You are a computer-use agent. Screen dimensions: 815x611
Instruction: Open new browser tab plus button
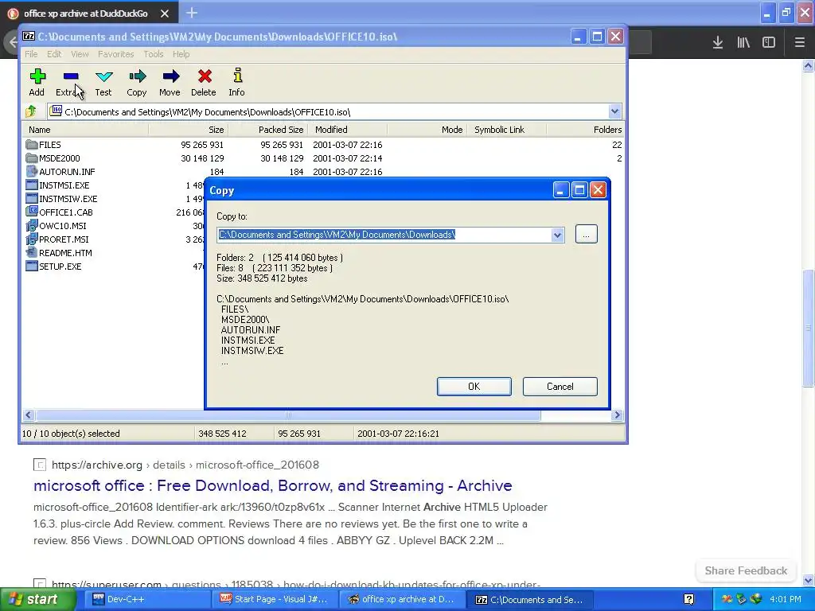(x=192, y=13)
